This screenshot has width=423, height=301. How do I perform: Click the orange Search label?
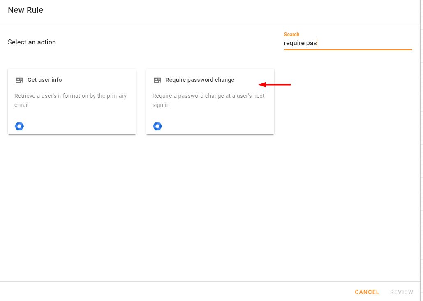pyautogui.click(x=291, y=34)
